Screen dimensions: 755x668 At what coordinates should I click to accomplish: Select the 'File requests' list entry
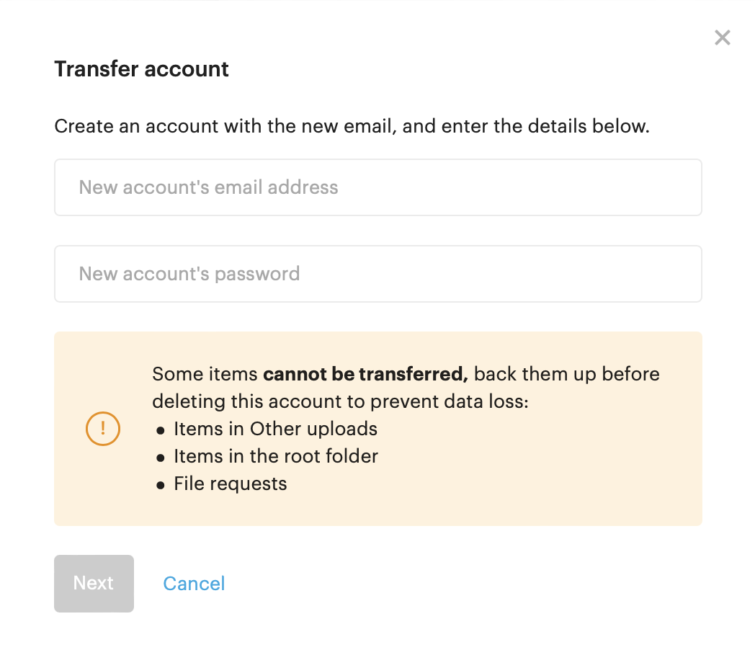click(x=230, y=484)
